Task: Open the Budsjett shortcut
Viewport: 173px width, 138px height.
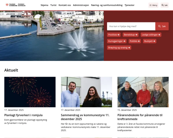Action: 150,41
